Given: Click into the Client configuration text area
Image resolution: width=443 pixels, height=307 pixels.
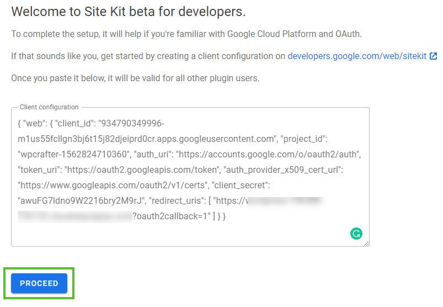Looking at the screenshot, I should click(190, 177).
